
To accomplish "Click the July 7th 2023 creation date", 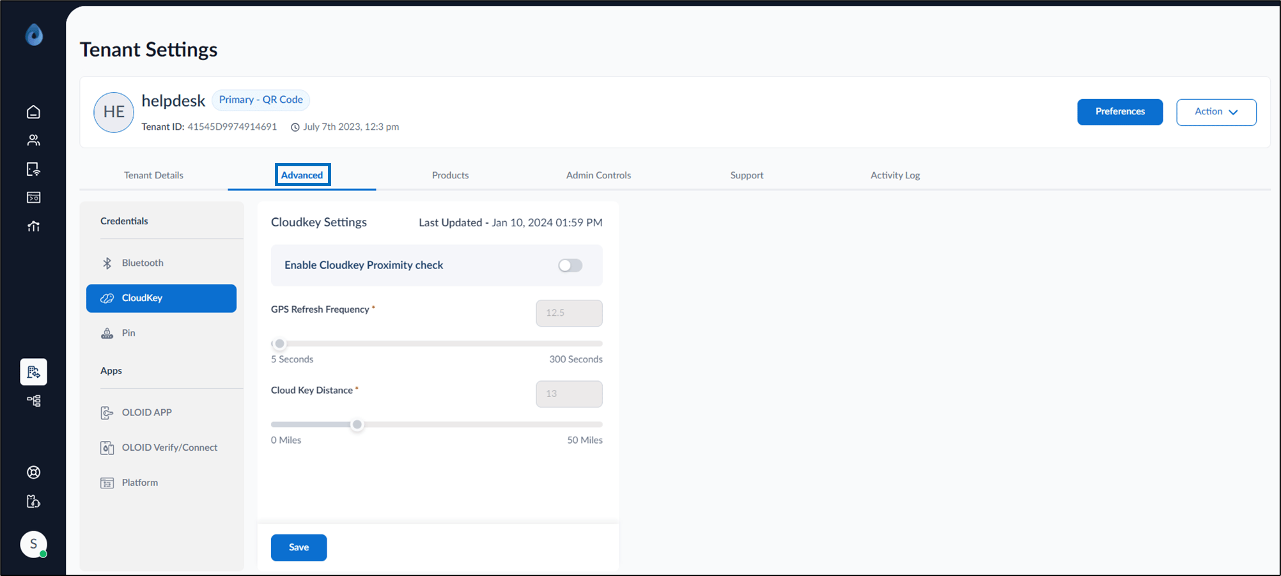I will 351,127.
